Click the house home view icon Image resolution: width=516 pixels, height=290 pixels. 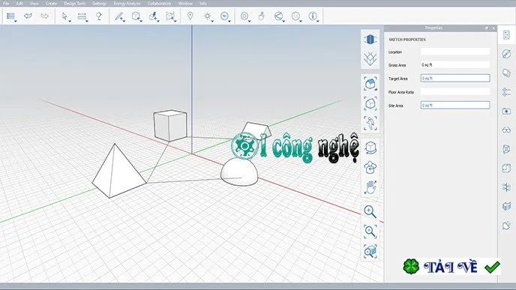point(370,84)
